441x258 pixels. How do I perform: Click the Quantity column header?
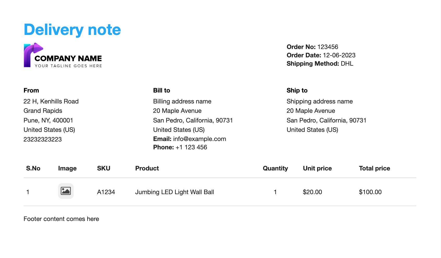[x=275, y=168]
